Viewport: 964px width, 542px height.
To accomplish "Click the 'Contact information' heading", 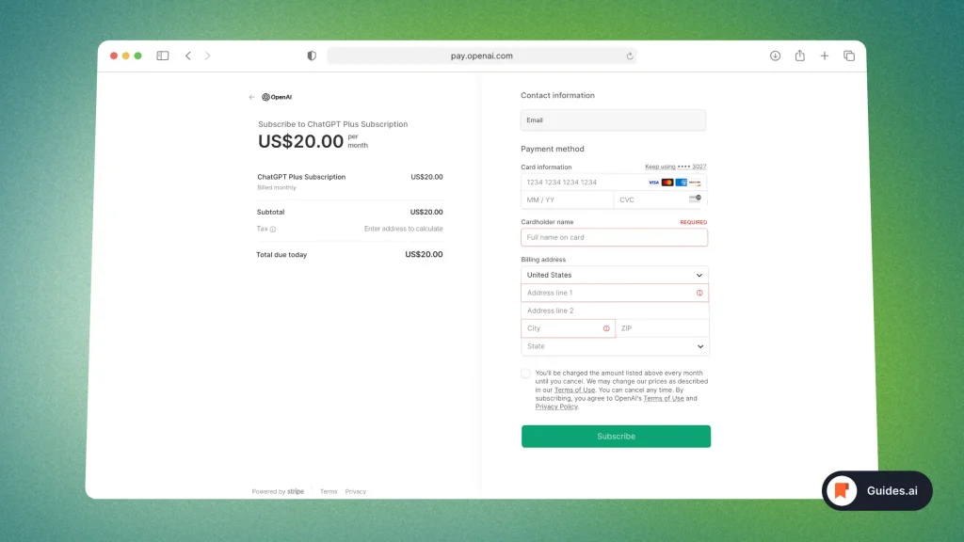I will (557, 96).
